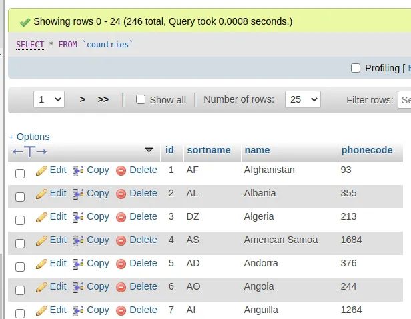Open the page number dropdown
The width and height of the screenshot is (411, 319).
tap(49, 99)
